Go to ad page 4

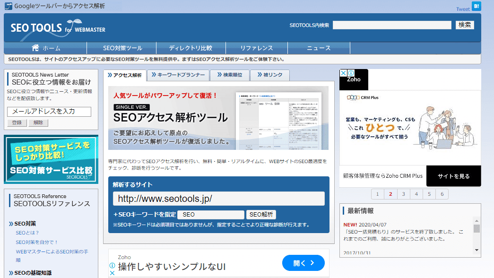416,194
